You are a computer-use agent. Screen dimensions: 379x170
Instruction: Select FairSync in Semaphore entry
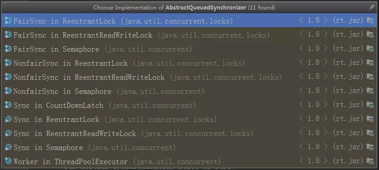pos(189,49)
